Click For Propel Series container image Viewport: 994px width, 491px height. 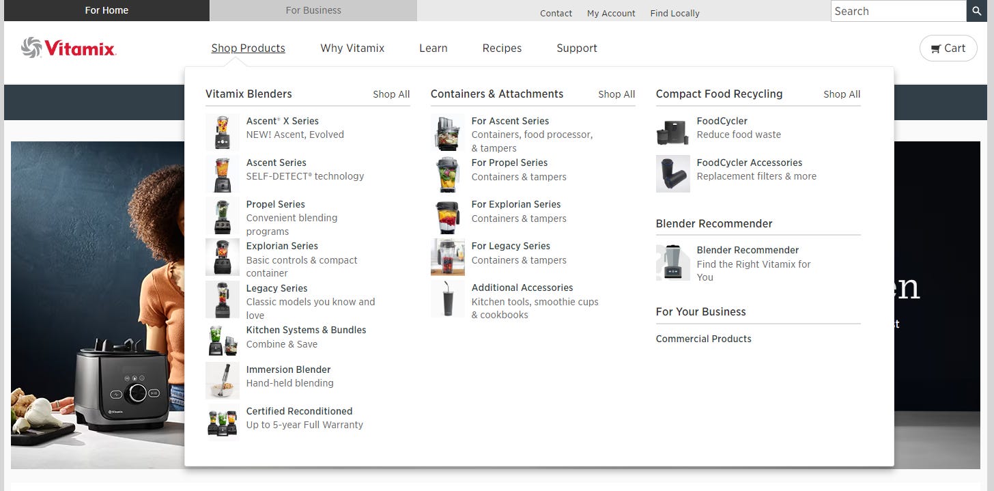click(x=448, y=174)
